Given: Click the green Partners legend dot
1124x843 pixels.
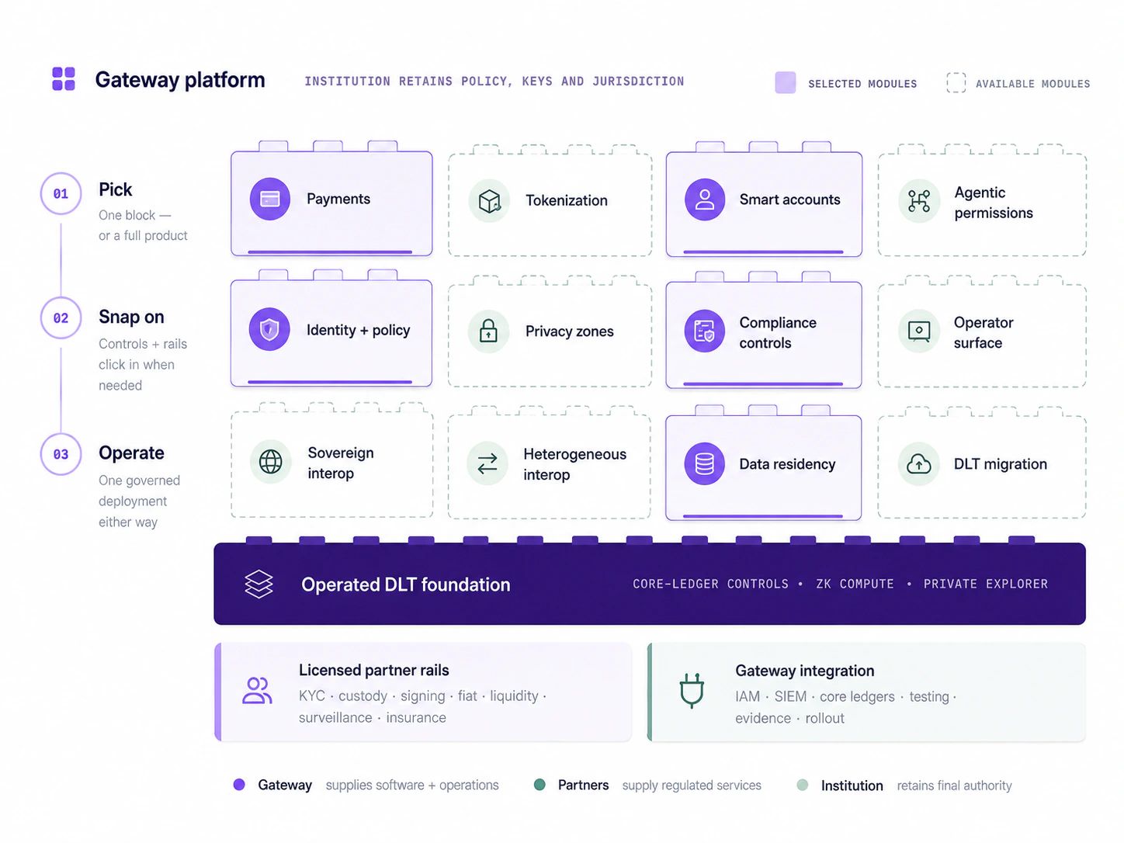Looking at the screenshot, I should pyautogui.click(x=539, y=785).
